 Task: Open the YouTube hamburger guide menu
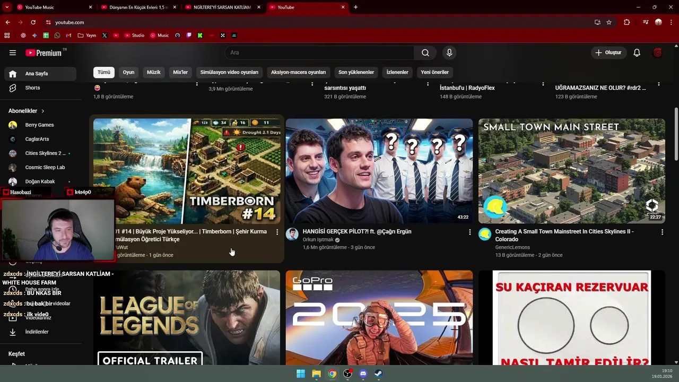(13, 53)
